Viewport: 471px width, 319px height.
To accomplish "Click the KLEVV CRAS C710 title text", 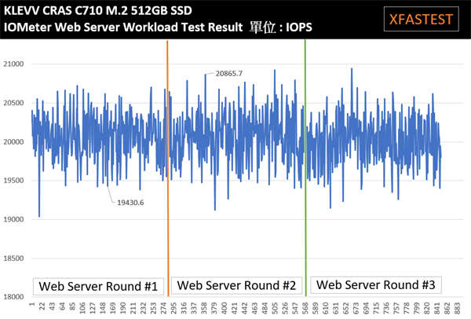I will pyautogui.click(x=97, y=10).
